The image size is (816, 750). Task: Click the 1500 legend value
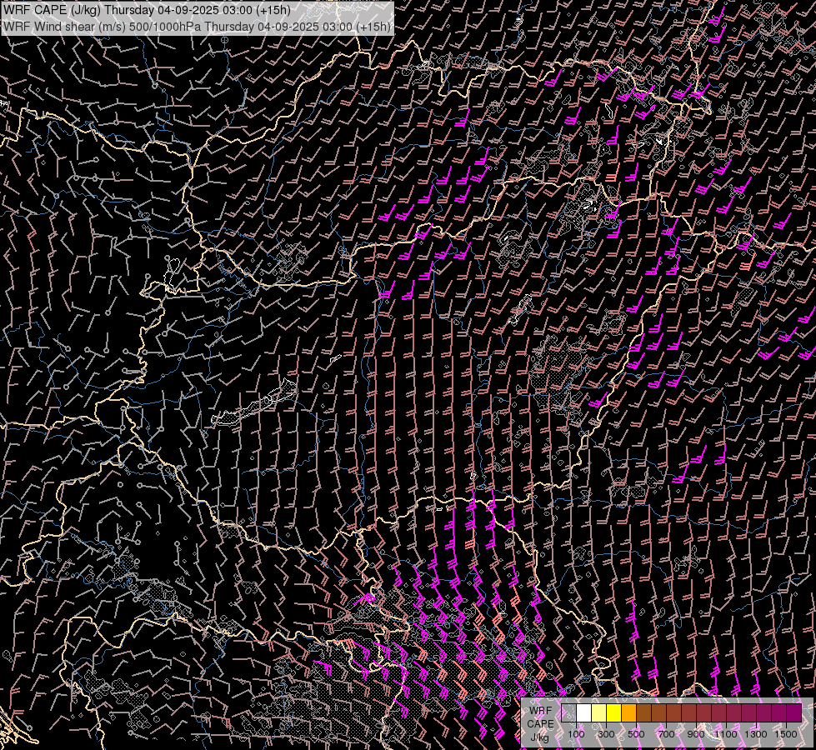(x=786, y=734)
